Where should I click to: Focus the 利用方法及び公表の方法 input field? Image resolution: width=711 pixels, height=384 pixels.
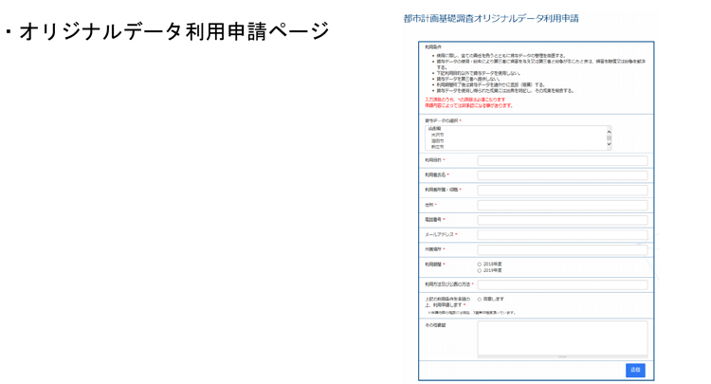tap(562, 284)
